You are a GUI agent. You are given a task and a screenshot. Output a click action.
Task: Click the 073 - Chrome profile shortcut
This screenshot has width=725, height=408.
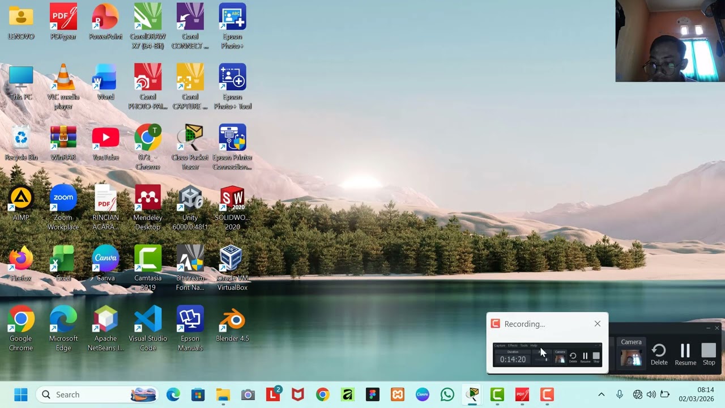148,147
